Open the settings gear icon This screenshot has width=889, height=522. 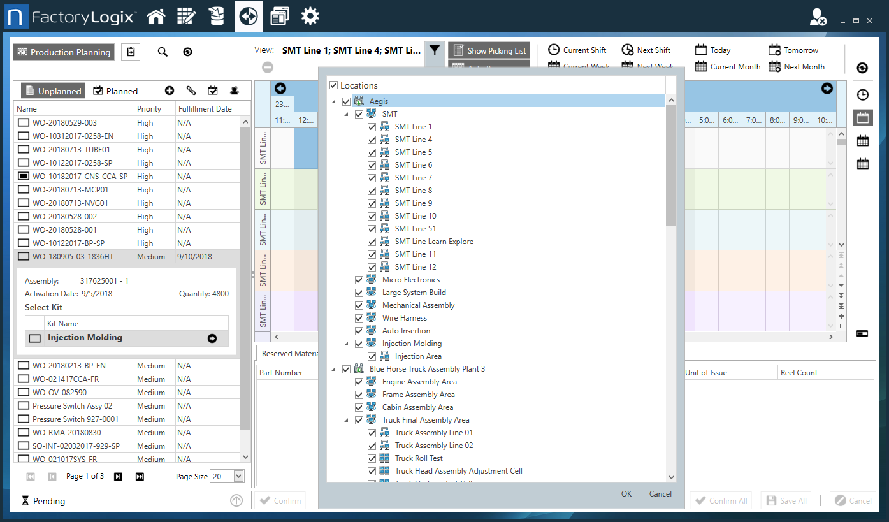pos(310,17)
